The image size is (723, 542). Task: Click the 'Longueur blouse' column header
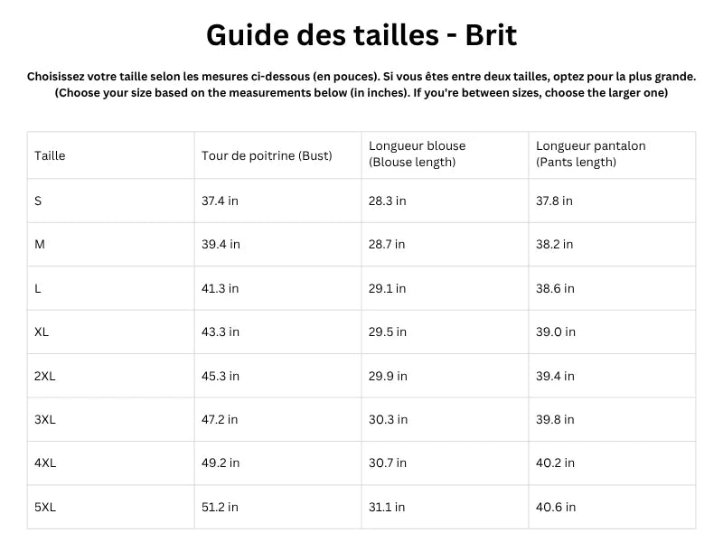417,154
